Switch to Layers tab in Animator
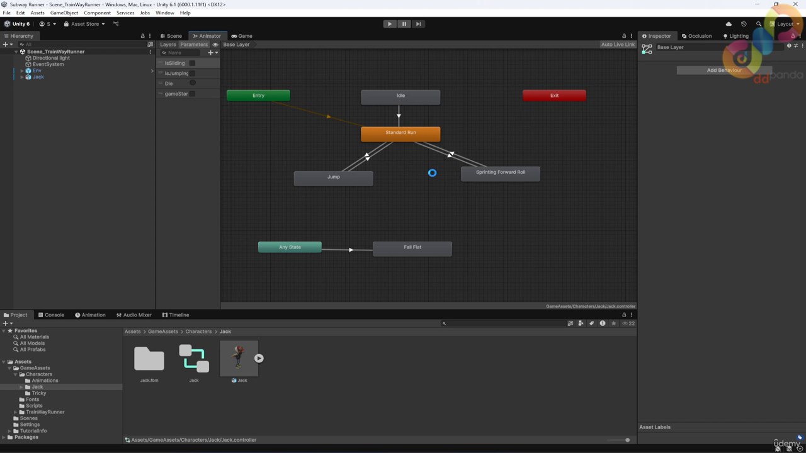 pos(167,45)
